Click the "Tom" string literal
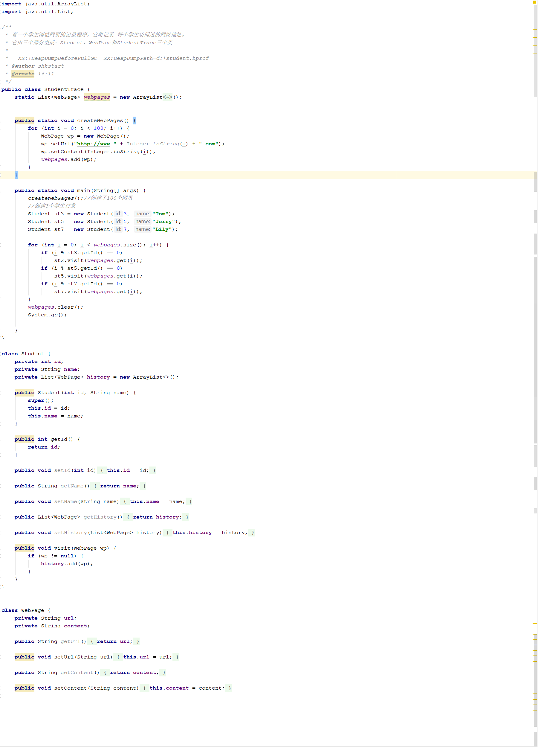The image size is (538, 747). [160, 214]
